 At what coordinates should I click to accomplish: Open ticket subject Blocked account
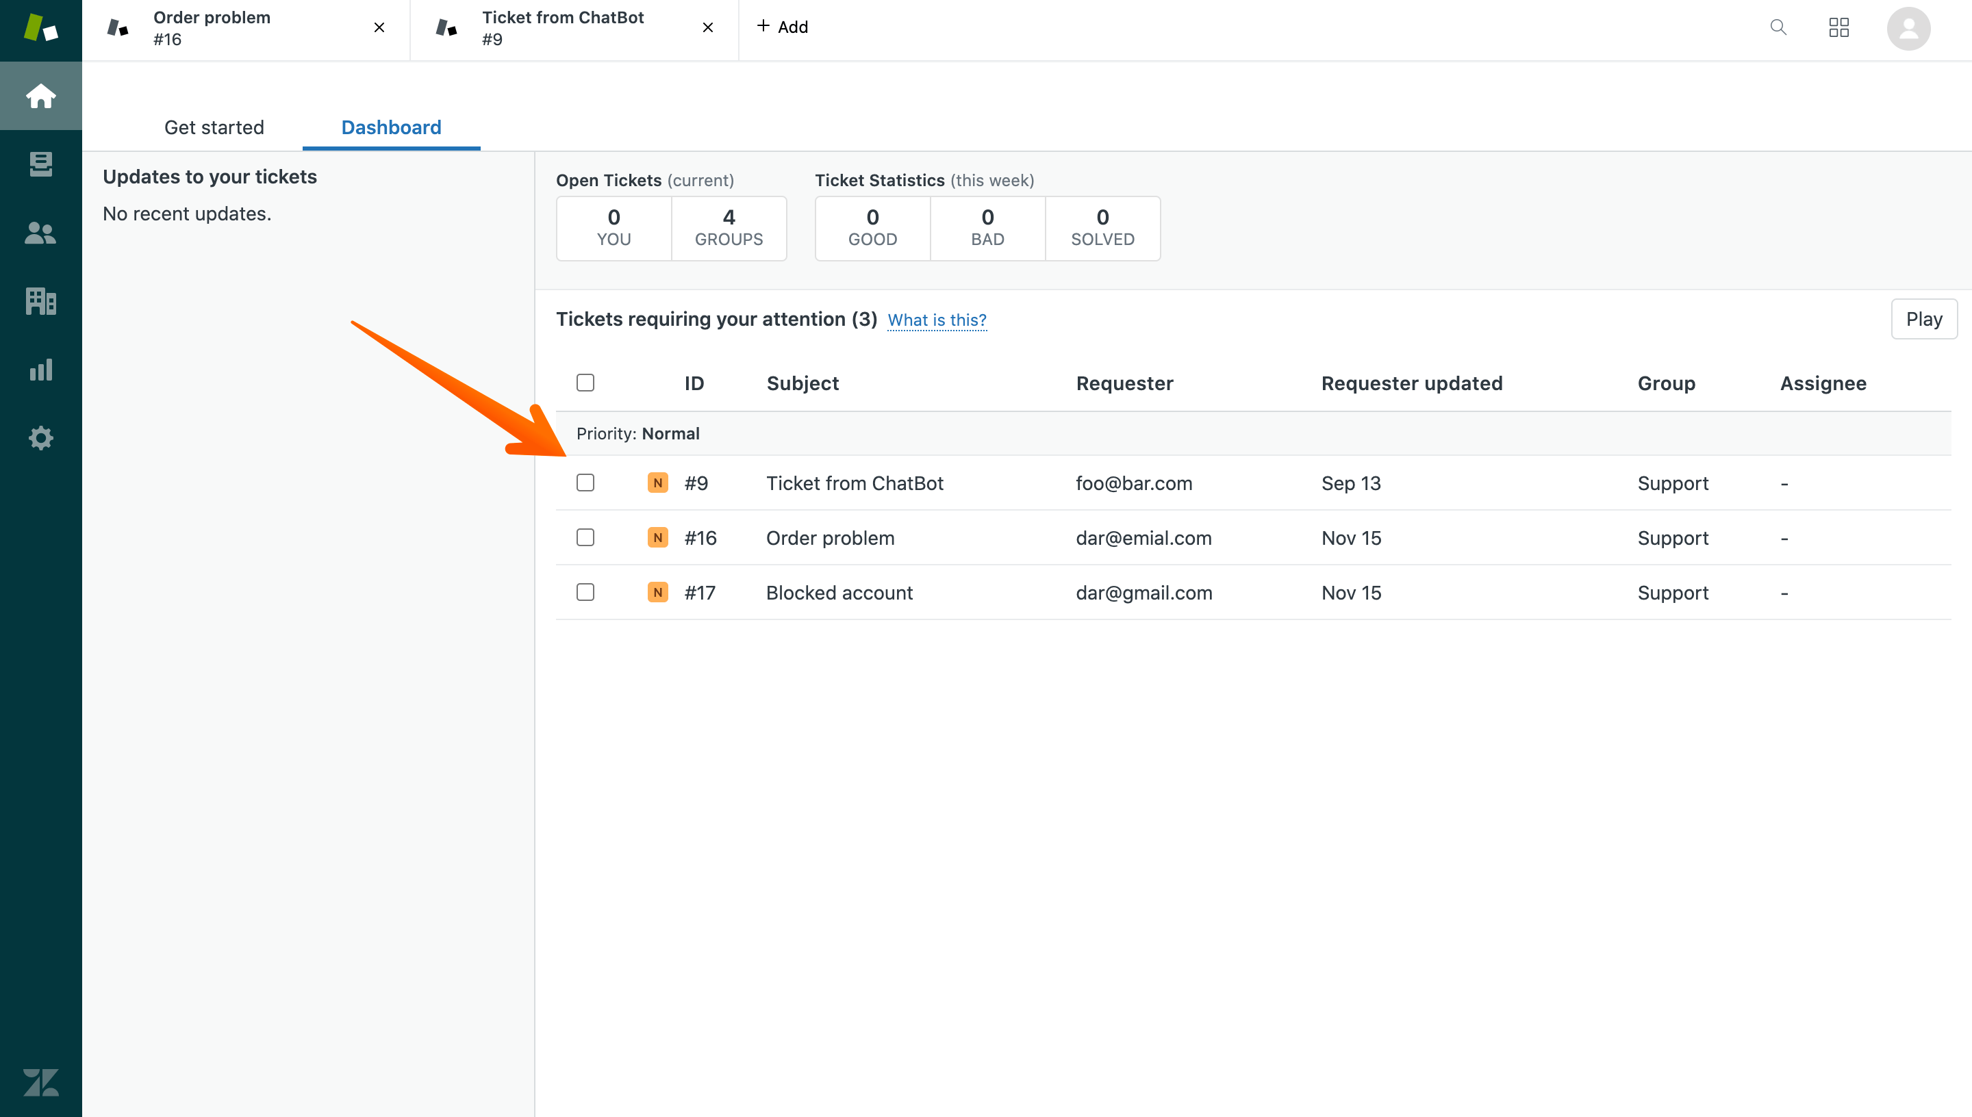click(x=839, y=592)
